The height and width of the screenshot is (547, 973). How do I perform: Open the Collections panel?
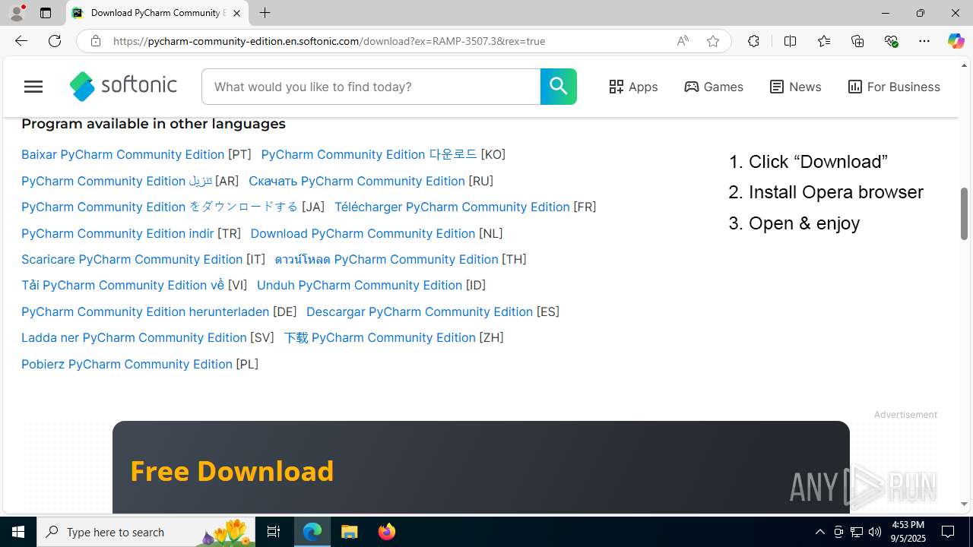click(x=857, y=41)
